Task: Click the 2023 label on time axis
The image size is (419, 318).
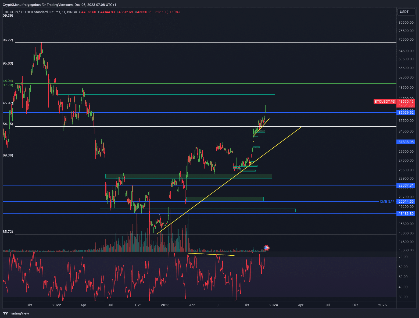Action: (x=165, y=305)
